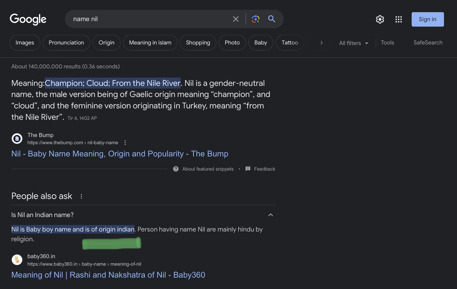Switch to the Images filter
Screen dimensions: 457x289
[x=25, y=43]
